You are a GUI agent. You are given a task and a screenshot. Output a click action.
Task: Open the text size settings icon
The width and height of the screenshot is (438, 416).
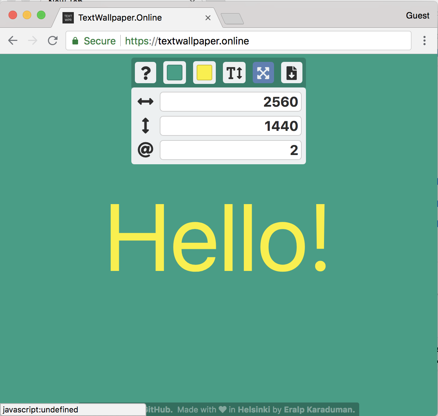tap(234, 73)
